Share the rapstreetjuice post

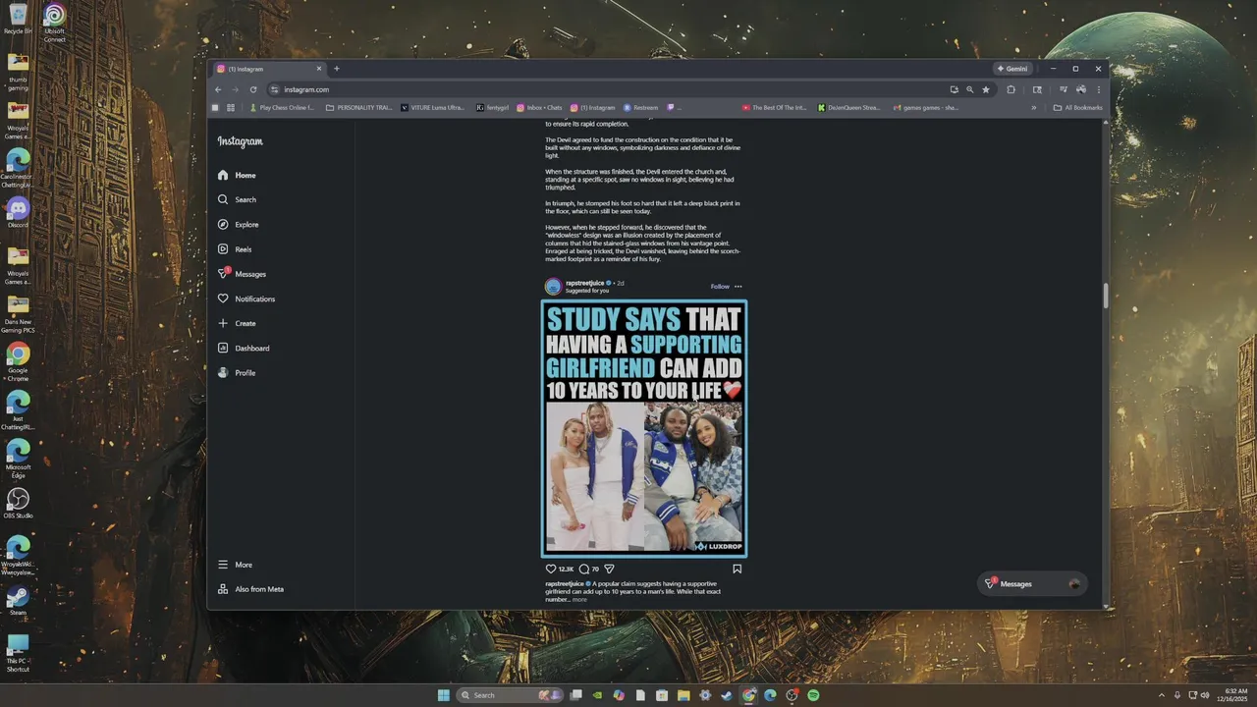click(x=609, y=569)
